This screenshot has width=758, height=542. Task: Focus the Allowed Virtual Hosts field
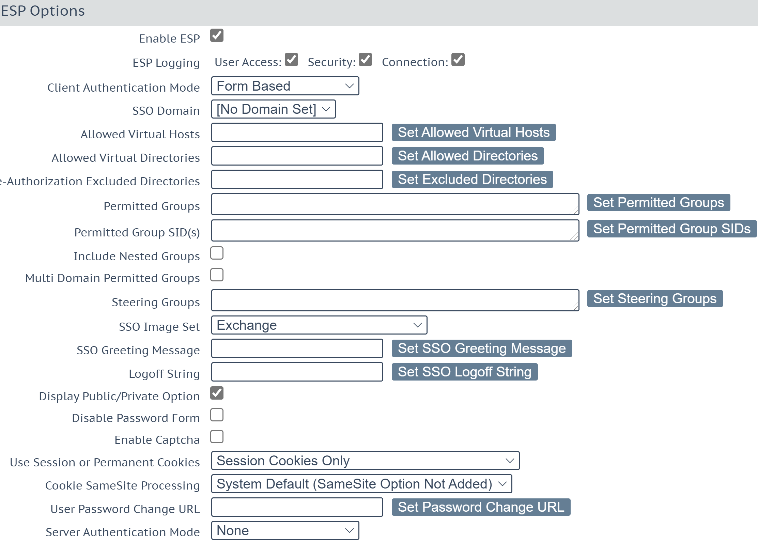point(297,132)
